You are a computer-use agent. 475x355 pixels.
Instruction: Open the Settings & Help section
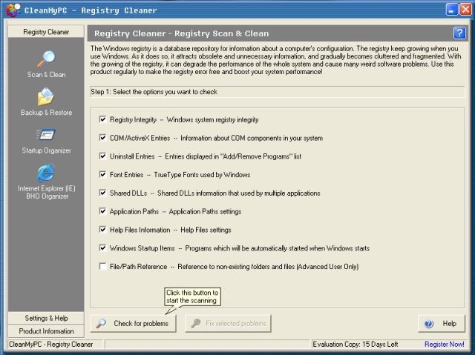pos(46,318)
